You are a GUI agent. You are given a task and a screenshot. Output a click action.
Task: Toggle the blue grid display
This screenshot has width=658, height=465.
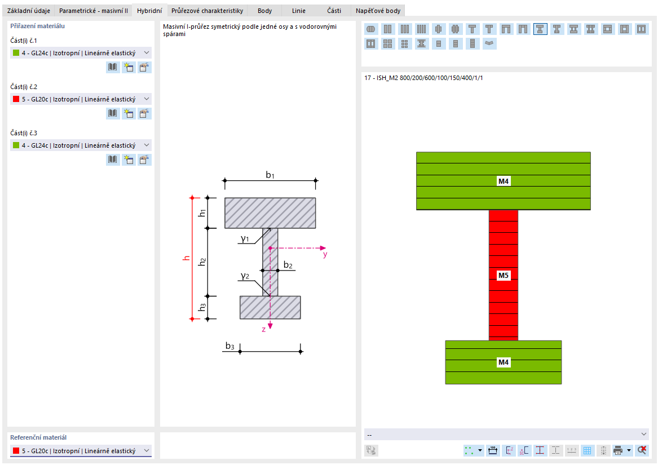click(x=587, y=450)
